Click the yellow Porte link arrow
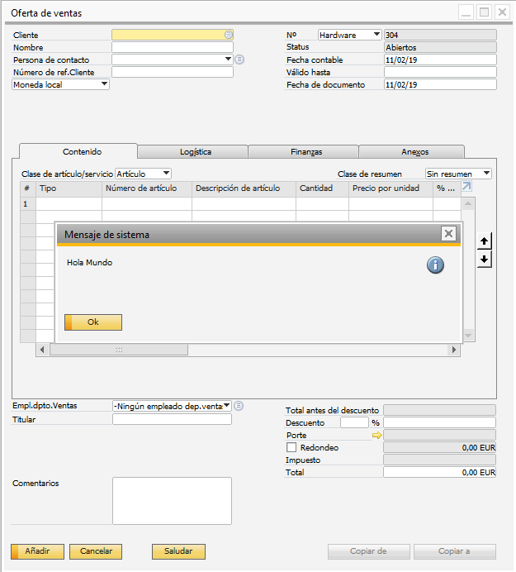This screenshot has width=516, height=572. 377,435
